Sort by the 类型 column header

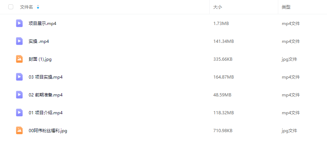pyautogui.click(x=286, y=7)
